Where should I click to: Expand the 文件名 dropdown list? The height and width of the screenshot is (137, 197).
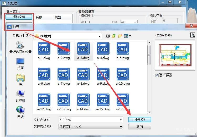click(x=121, y=119)
